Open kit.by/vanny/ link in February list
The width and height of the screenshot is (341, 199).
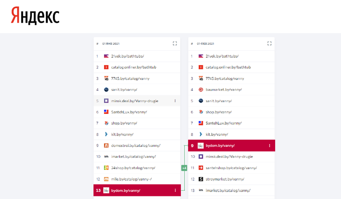tap(217, 134)
